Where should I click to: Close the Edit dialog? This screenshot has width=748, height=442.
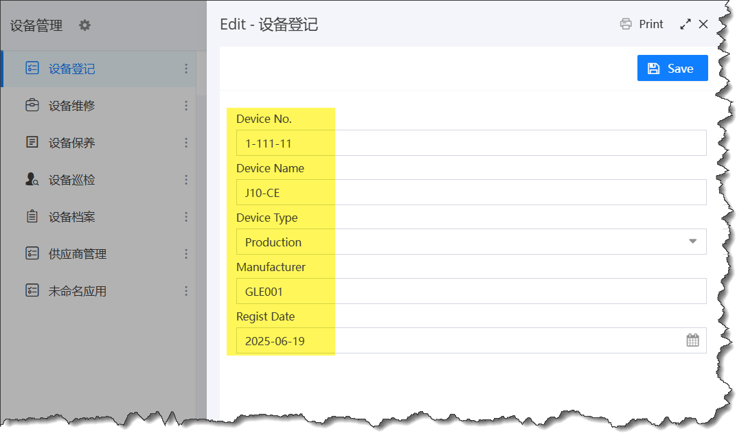[703, 24]
